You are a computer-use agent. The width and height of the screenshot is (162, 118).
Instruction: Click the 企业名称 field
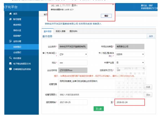pyautogui.click(x=73, y=47)
